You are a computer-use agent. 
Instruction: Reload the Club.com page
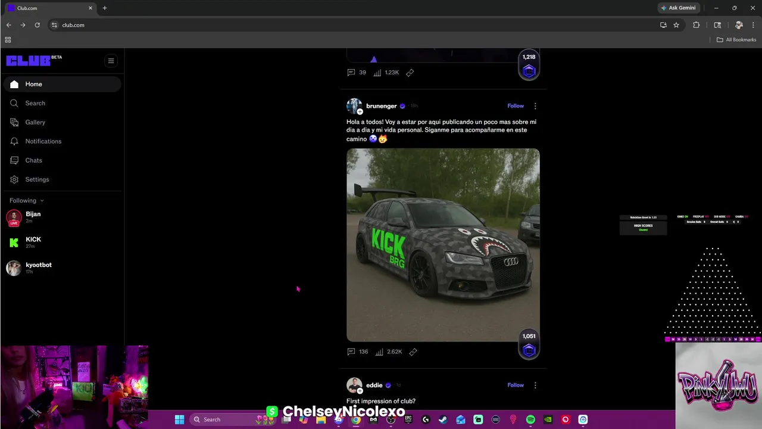[37, 25]
